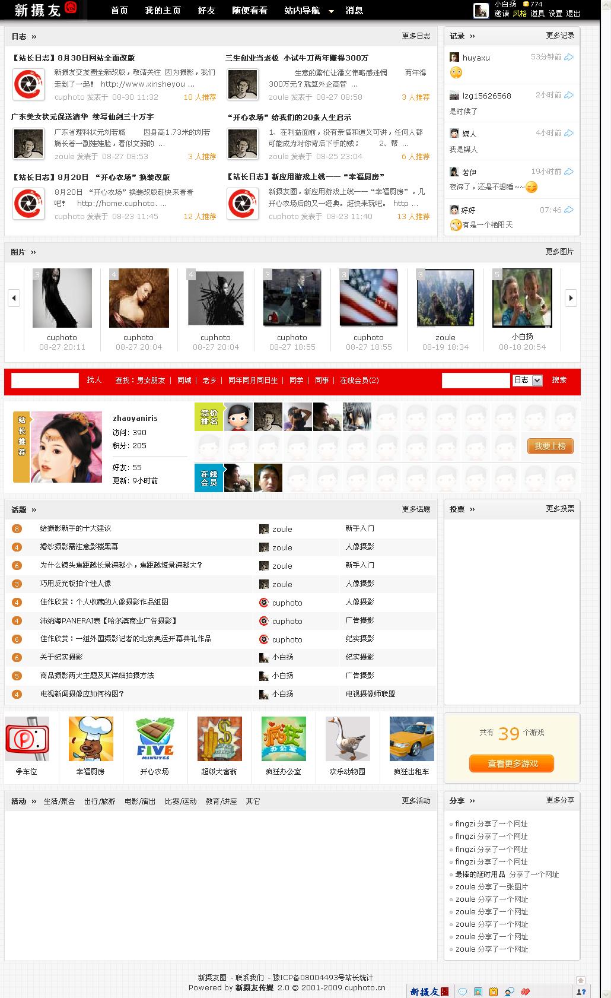611x998 pixels.
Task: Click the 联系我们 footer link
Action: click(x=250, y=978)
